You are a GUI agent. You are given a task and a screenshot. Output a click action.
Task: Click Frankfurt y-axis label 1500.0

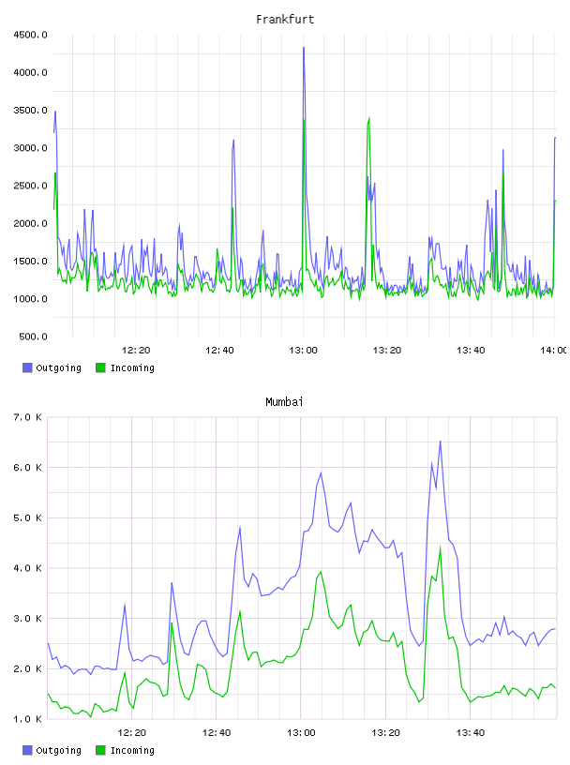tap(30, 261)
